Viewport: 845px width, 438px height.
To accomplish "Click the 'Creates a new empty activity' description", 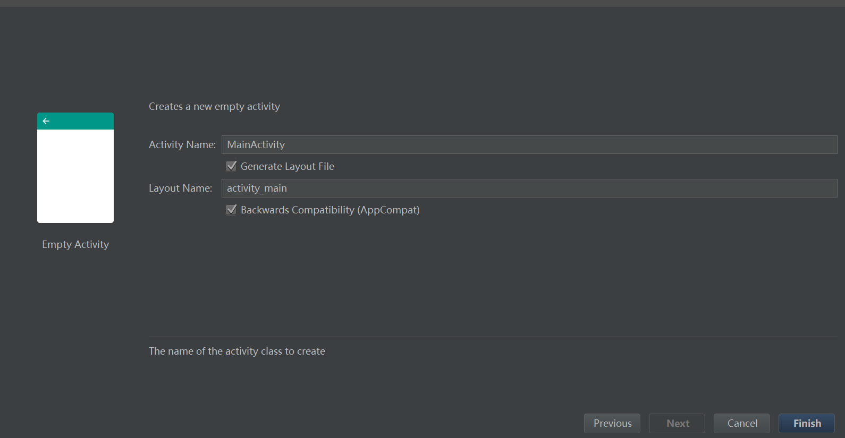I will coord(214,106).
